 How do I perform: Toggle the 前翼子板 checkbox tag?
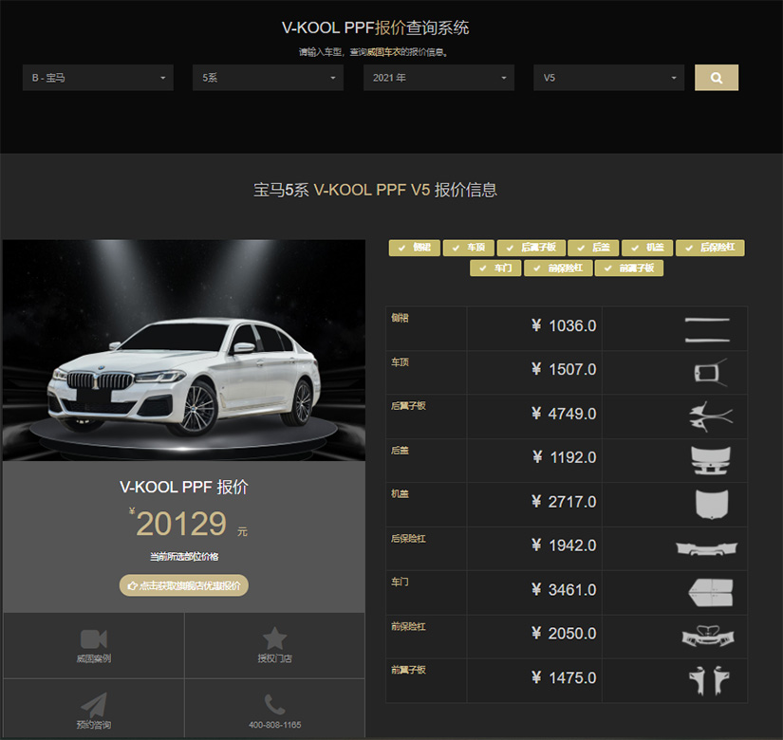click(629, 268)
